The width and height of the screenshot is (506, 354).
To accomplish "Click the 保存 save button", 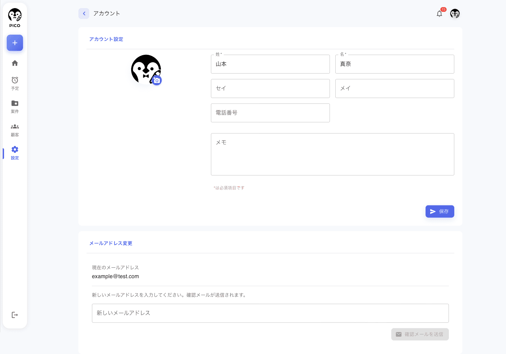I will coord(440,212).
